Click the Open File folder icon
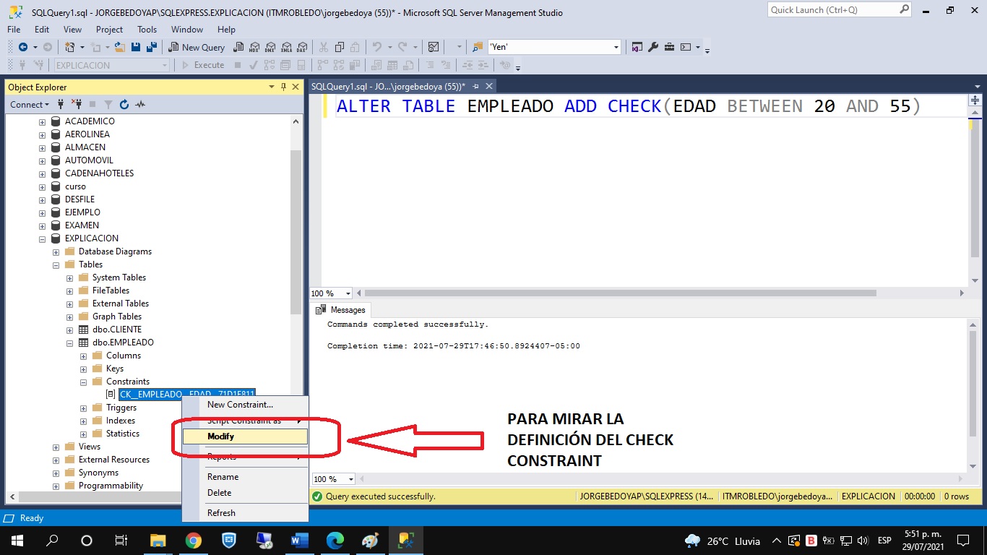 click(x=119, y=47)
